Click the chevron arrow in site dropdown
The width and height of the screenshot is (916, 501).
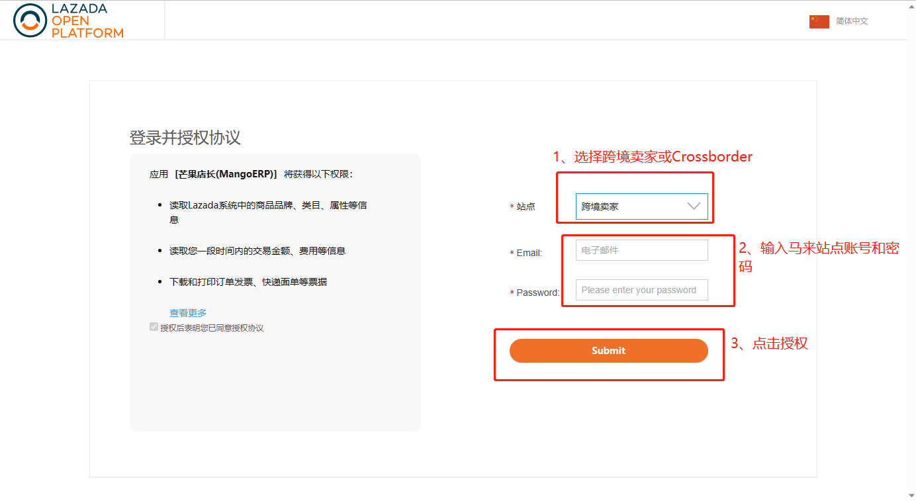[x=694, y=206]
